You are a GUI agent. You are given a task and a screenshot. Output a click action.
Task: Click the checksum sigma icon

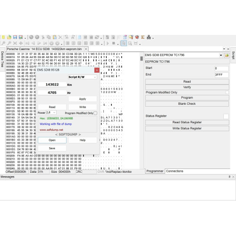(x=143, y=37)
